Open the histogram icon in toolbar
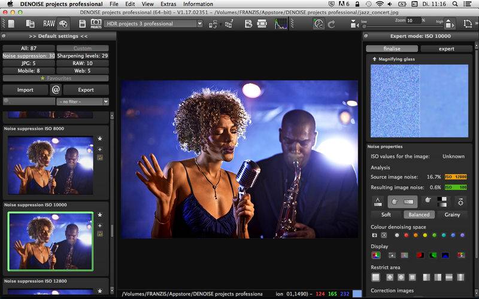 click(280, 24)
